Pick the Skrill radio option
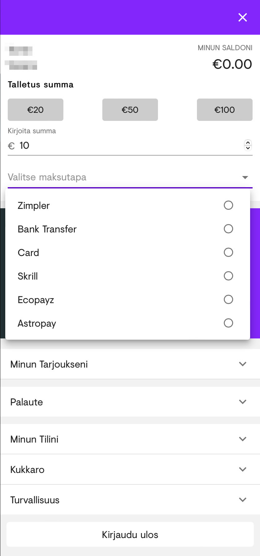The height and width of the screenshot is (556, 260). coord(228,276)
